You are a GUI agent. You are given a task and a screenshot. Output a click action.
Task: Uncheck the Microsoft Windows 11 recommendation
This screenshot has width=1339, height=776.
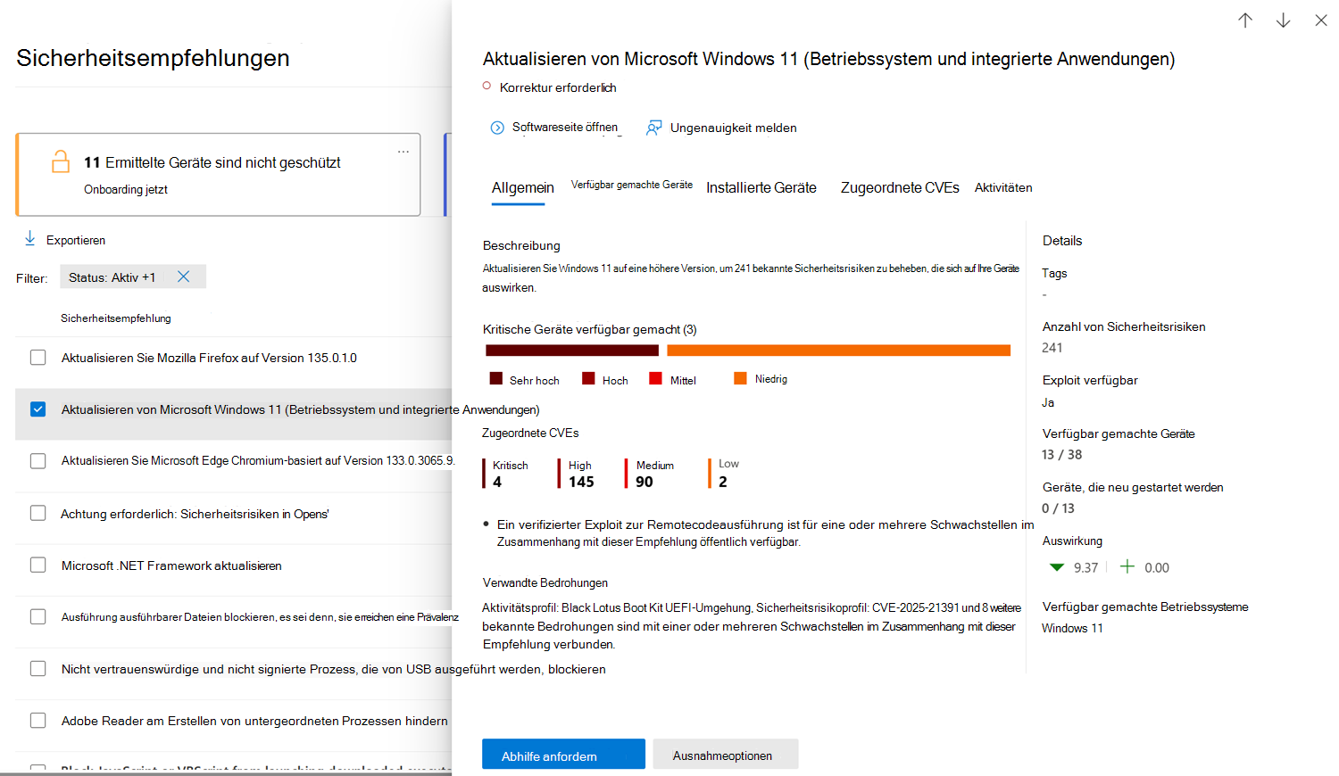(x=37, y=409)
